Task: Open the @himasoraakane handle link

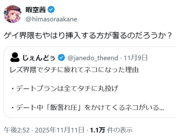Action: click(x=51, y=19)
